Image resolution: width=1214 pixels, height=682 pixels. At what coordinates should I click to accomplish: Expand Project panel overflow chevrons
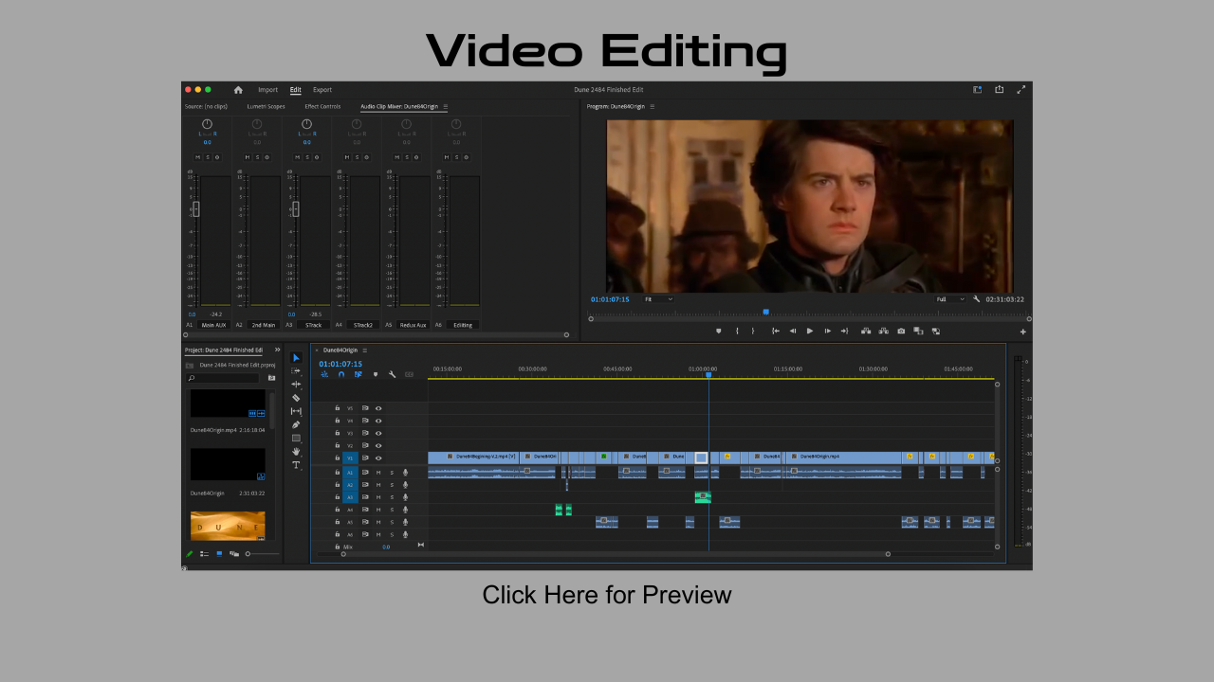point(278,350)
